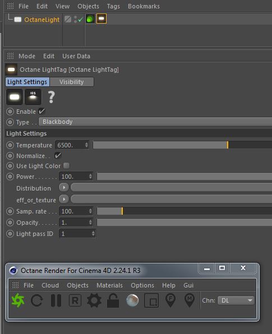Image resolution: width=272 pixels, height=334 pixels.
Task: Open the Bookmarks menu
Action: pos(144,6)
